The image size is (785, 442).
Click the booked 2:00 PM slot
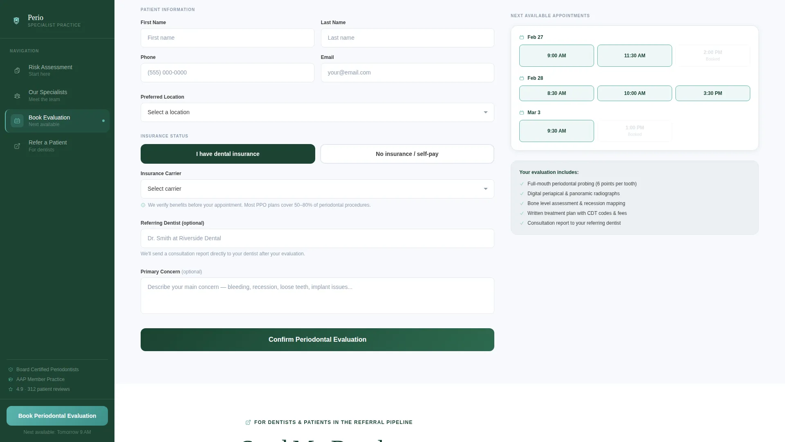(x=713, y=56)
